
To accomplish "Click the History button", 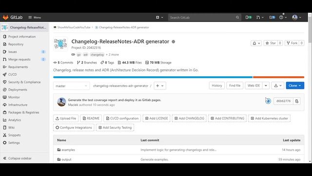I will 216,86.
